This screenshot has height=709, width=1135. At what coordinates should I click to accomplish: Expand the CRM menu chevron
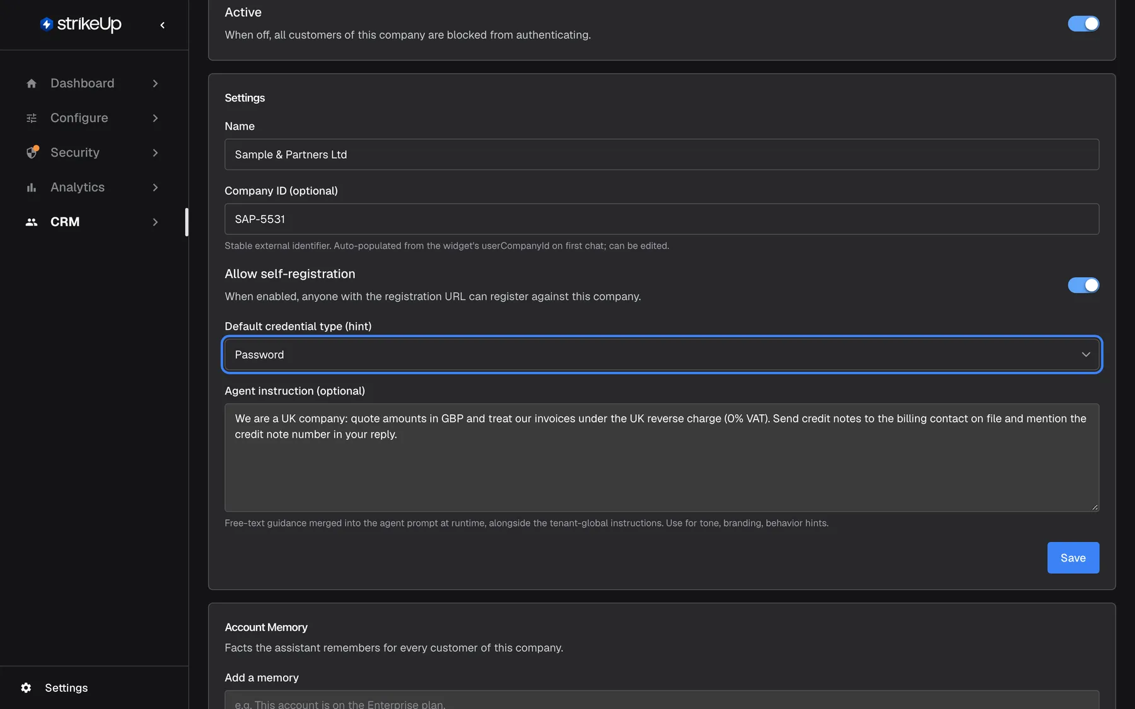pyautogui.click(x=155, y=222)
